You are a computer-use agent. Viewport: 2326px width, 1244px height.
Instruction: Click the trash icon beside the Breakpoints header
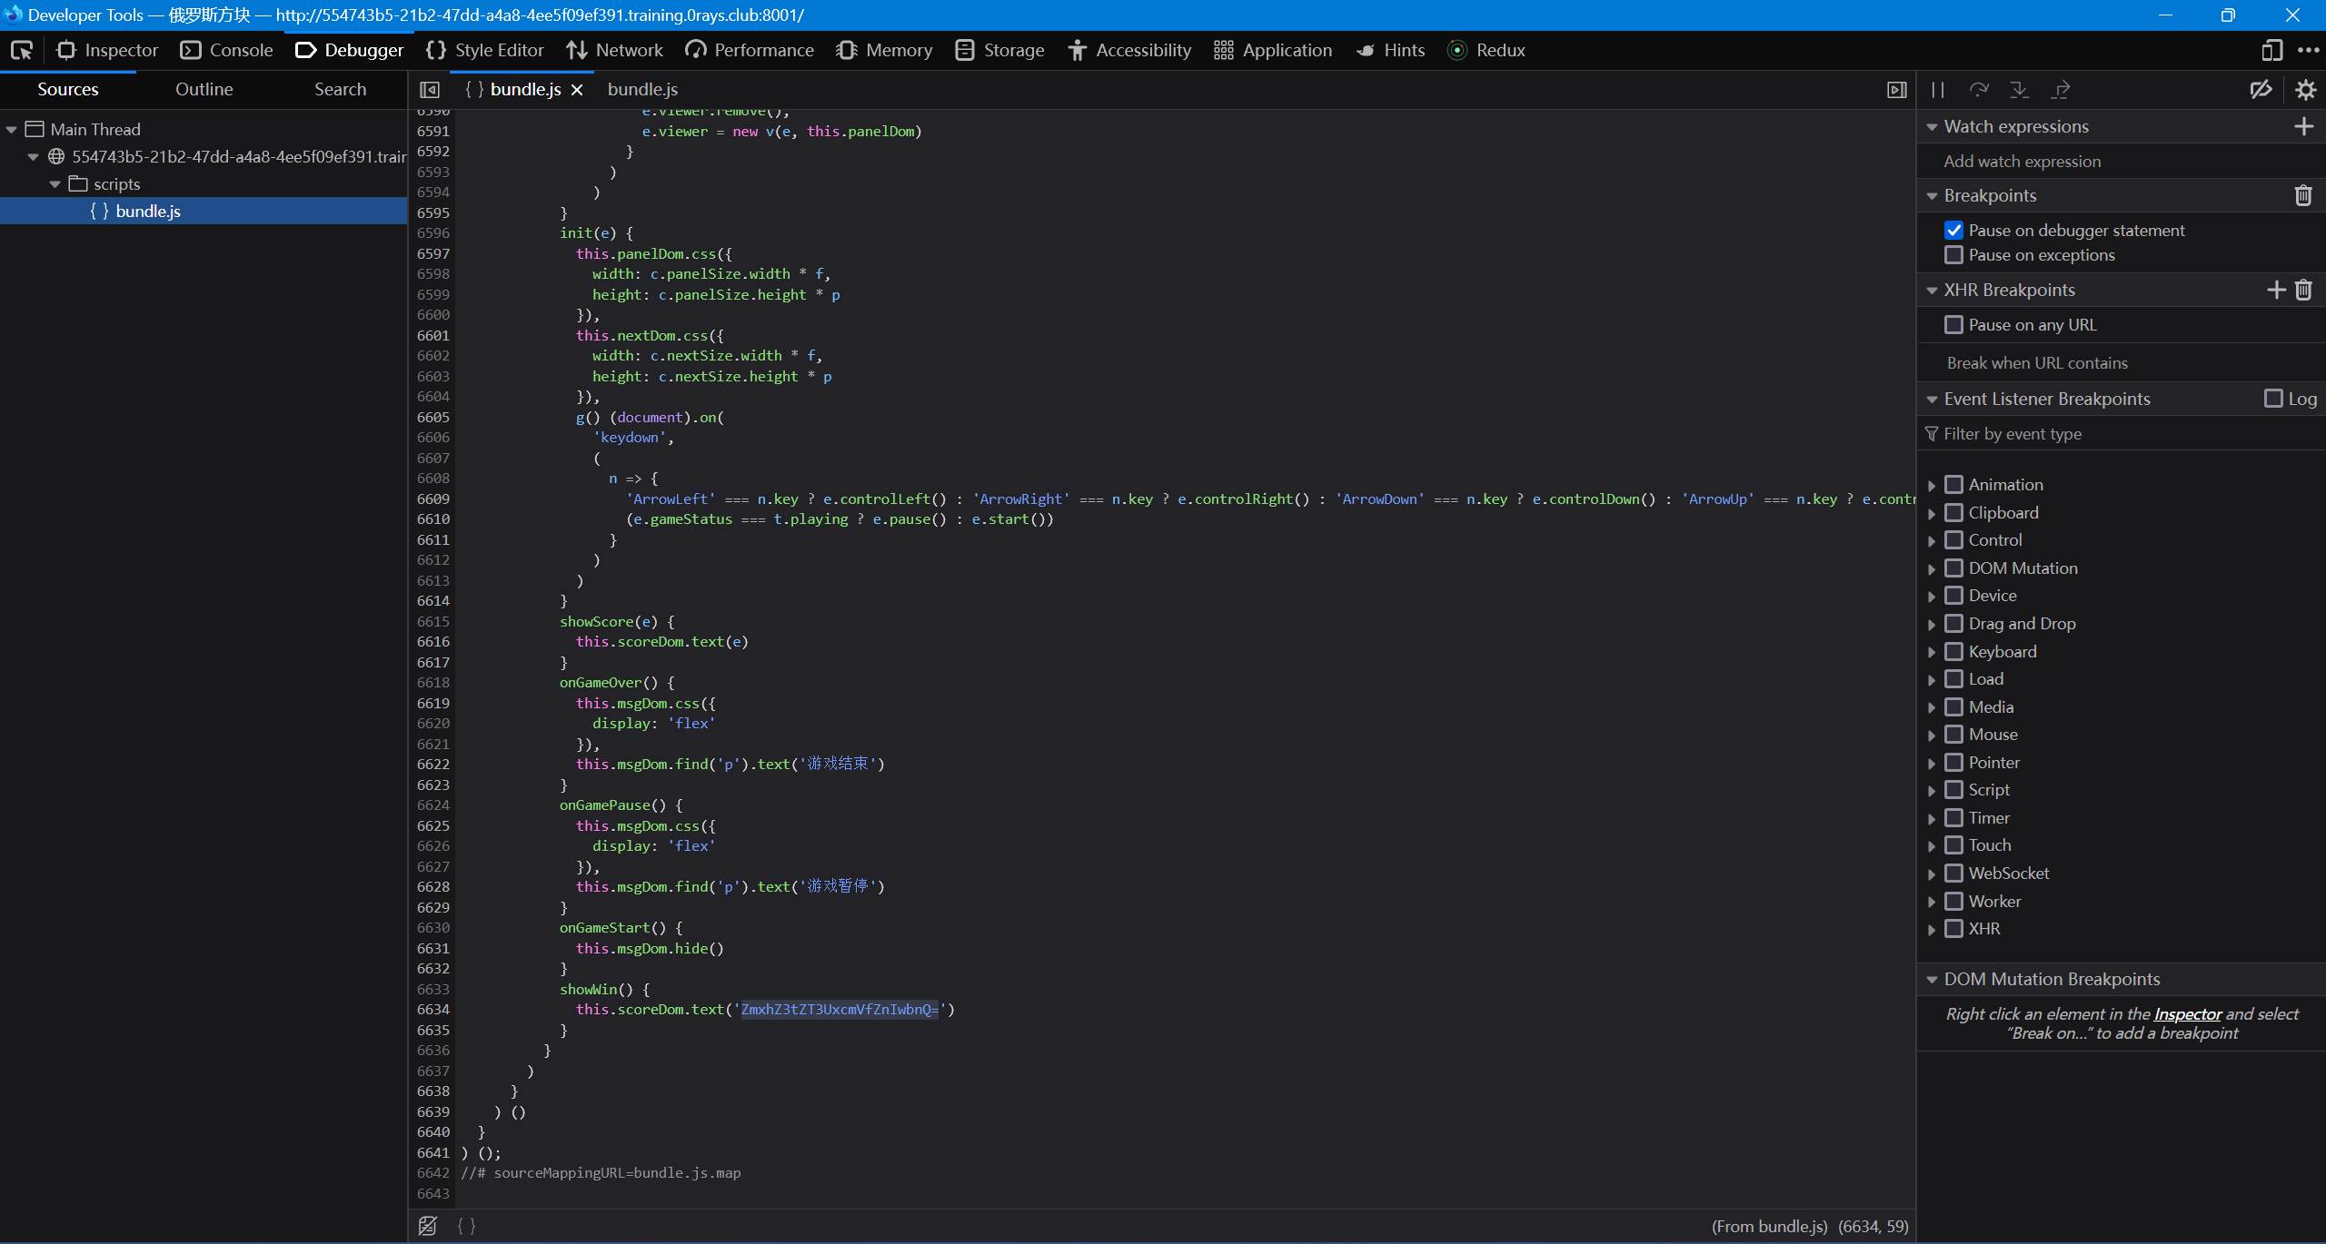(x=2303, y=195)
